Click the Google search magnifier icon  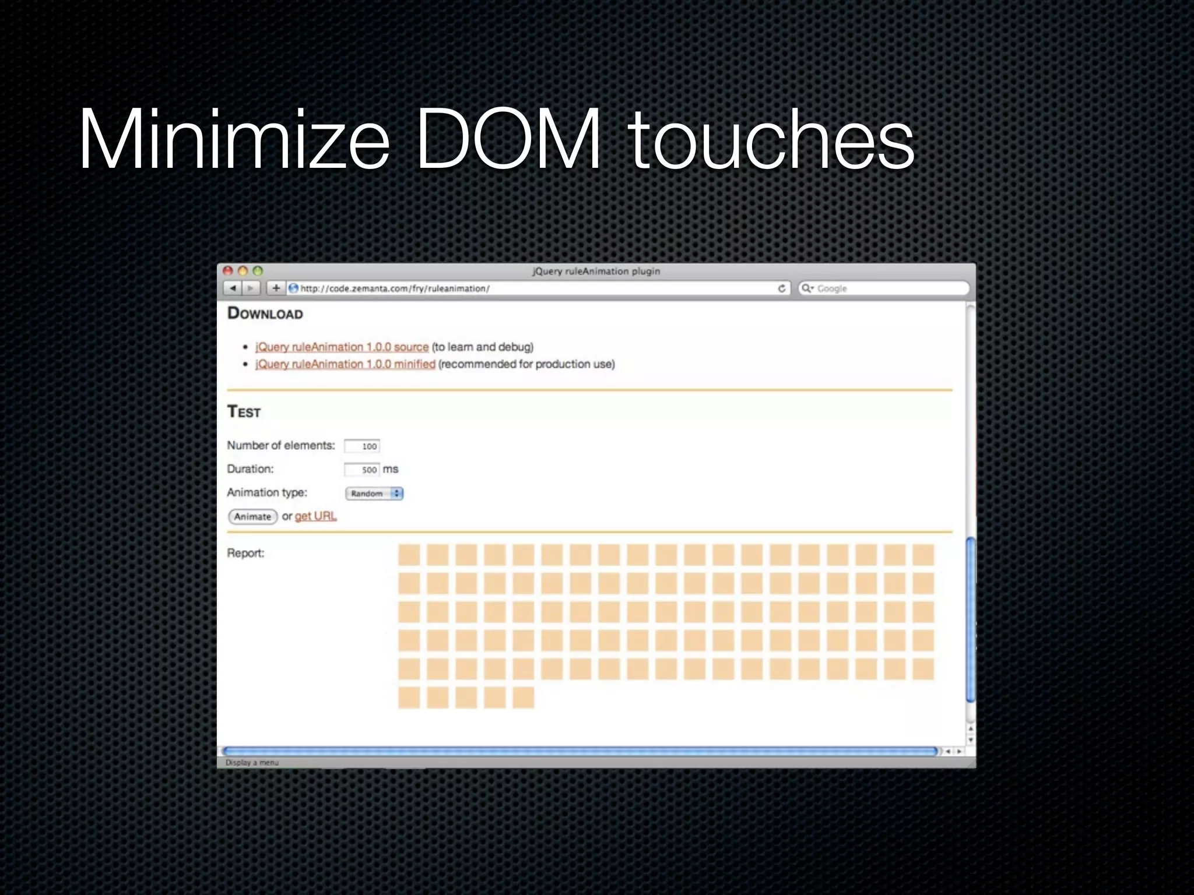[x=807, y=288]
